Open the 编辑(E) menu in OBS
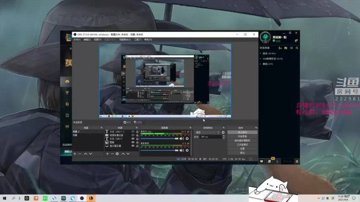Screen dimensions: 360x202 pyautogui.click(x=87, y=40)
